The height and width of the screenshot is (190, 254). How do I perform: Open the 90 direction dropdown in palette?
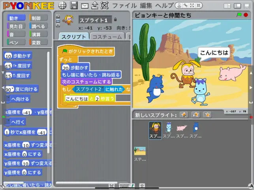(12, 89)
